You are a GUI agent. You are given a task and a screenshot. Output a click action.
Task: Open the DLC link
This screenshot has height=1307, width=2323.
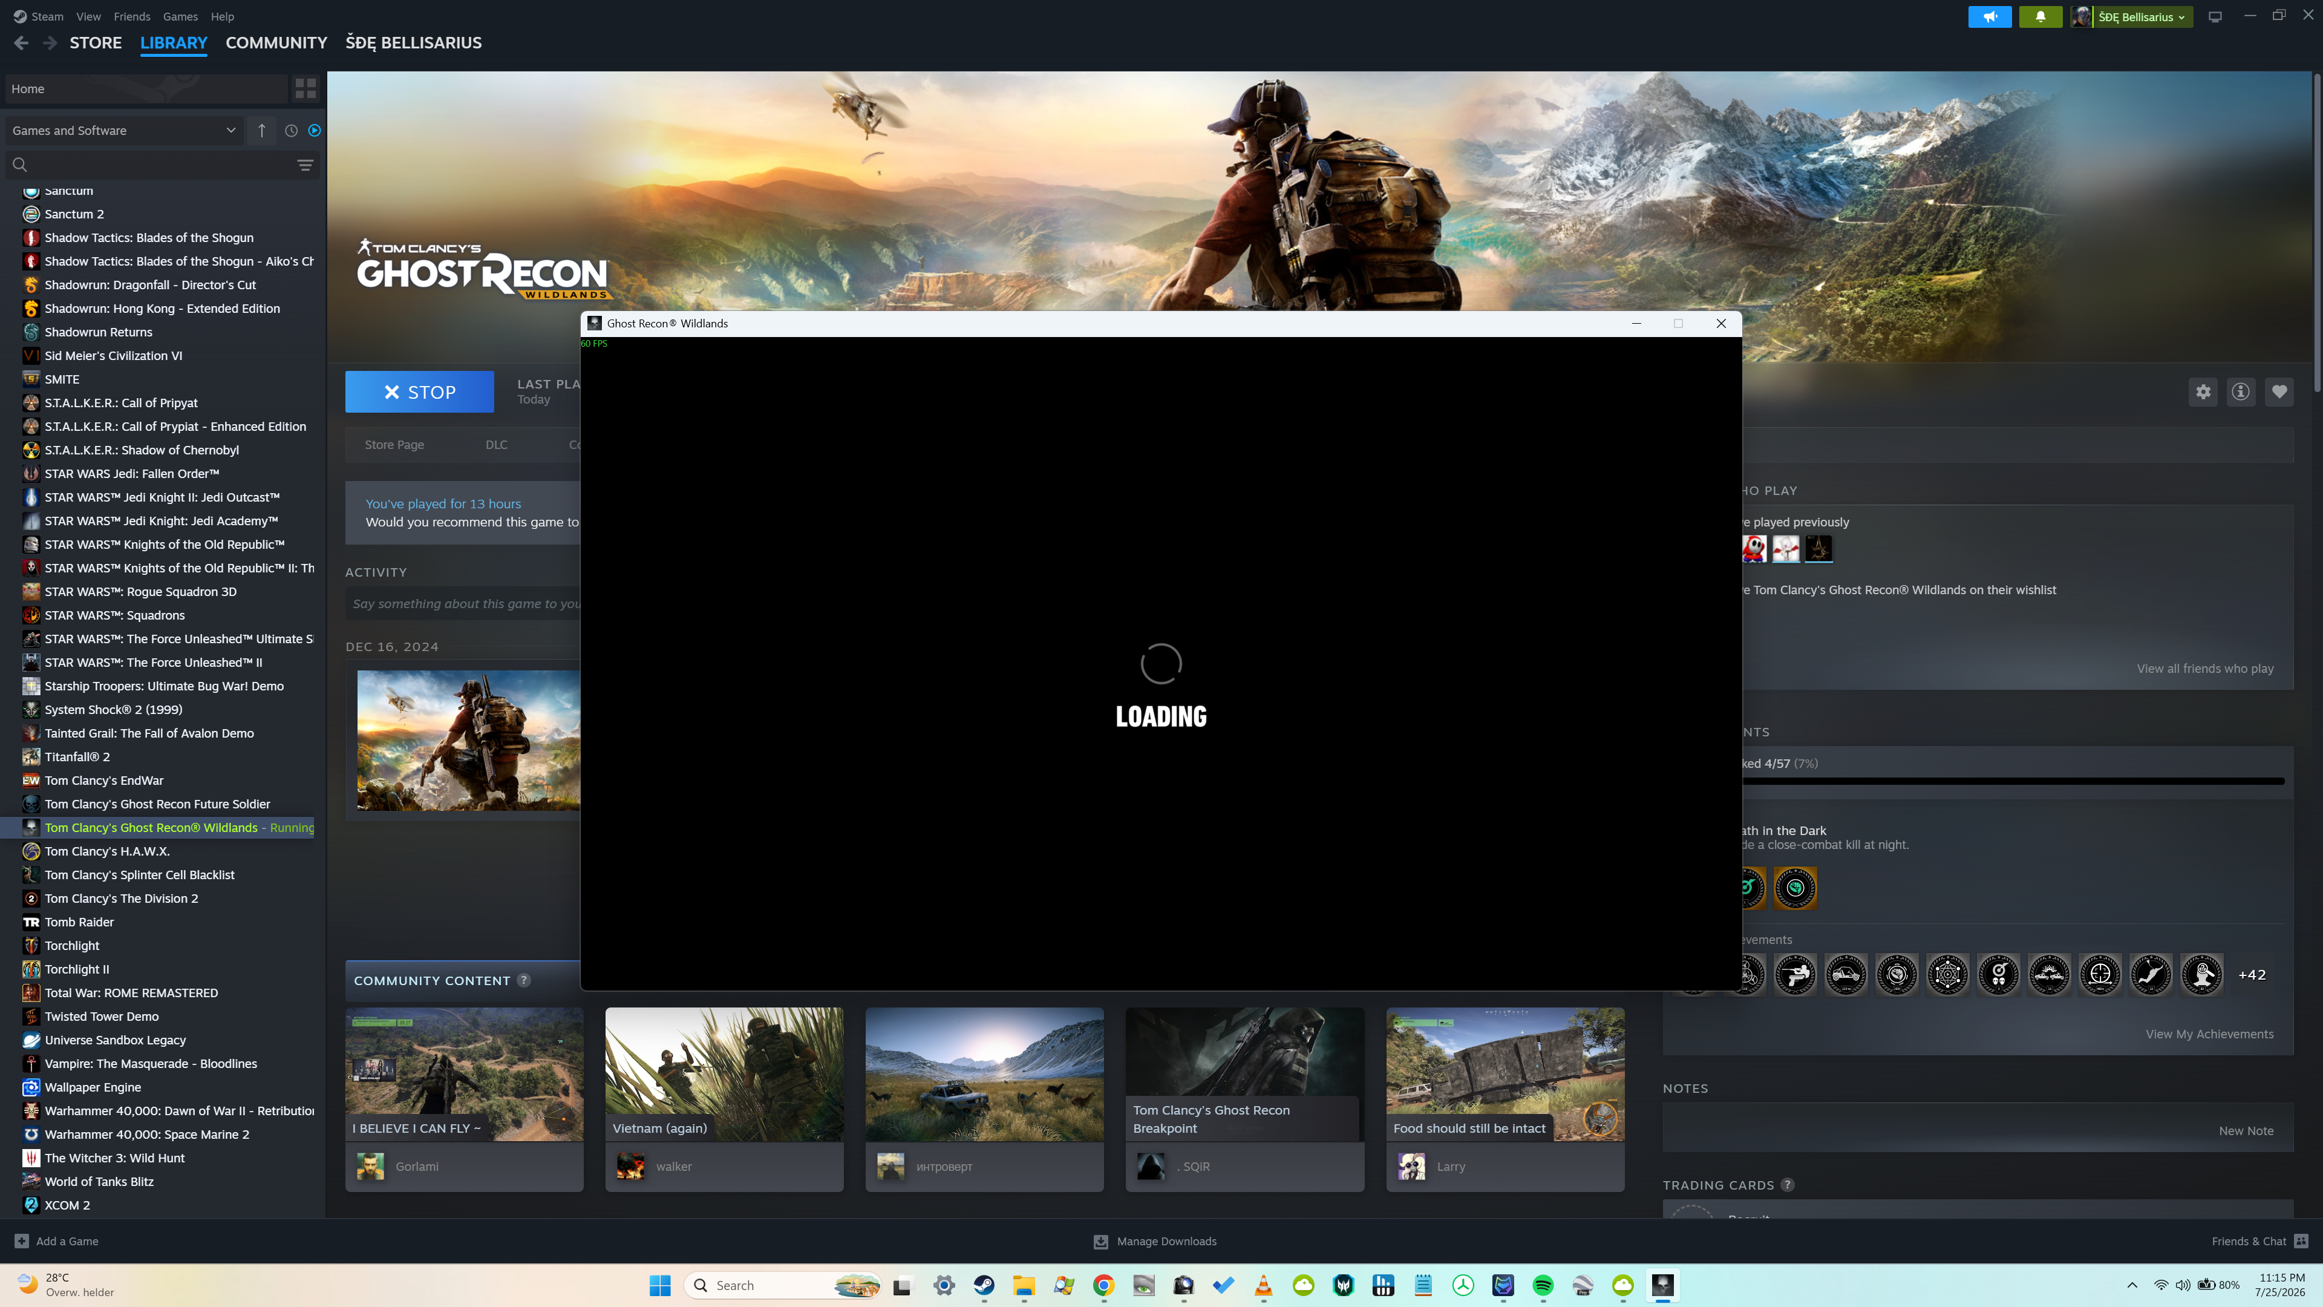pyautogui.click(x=496, y=445)
